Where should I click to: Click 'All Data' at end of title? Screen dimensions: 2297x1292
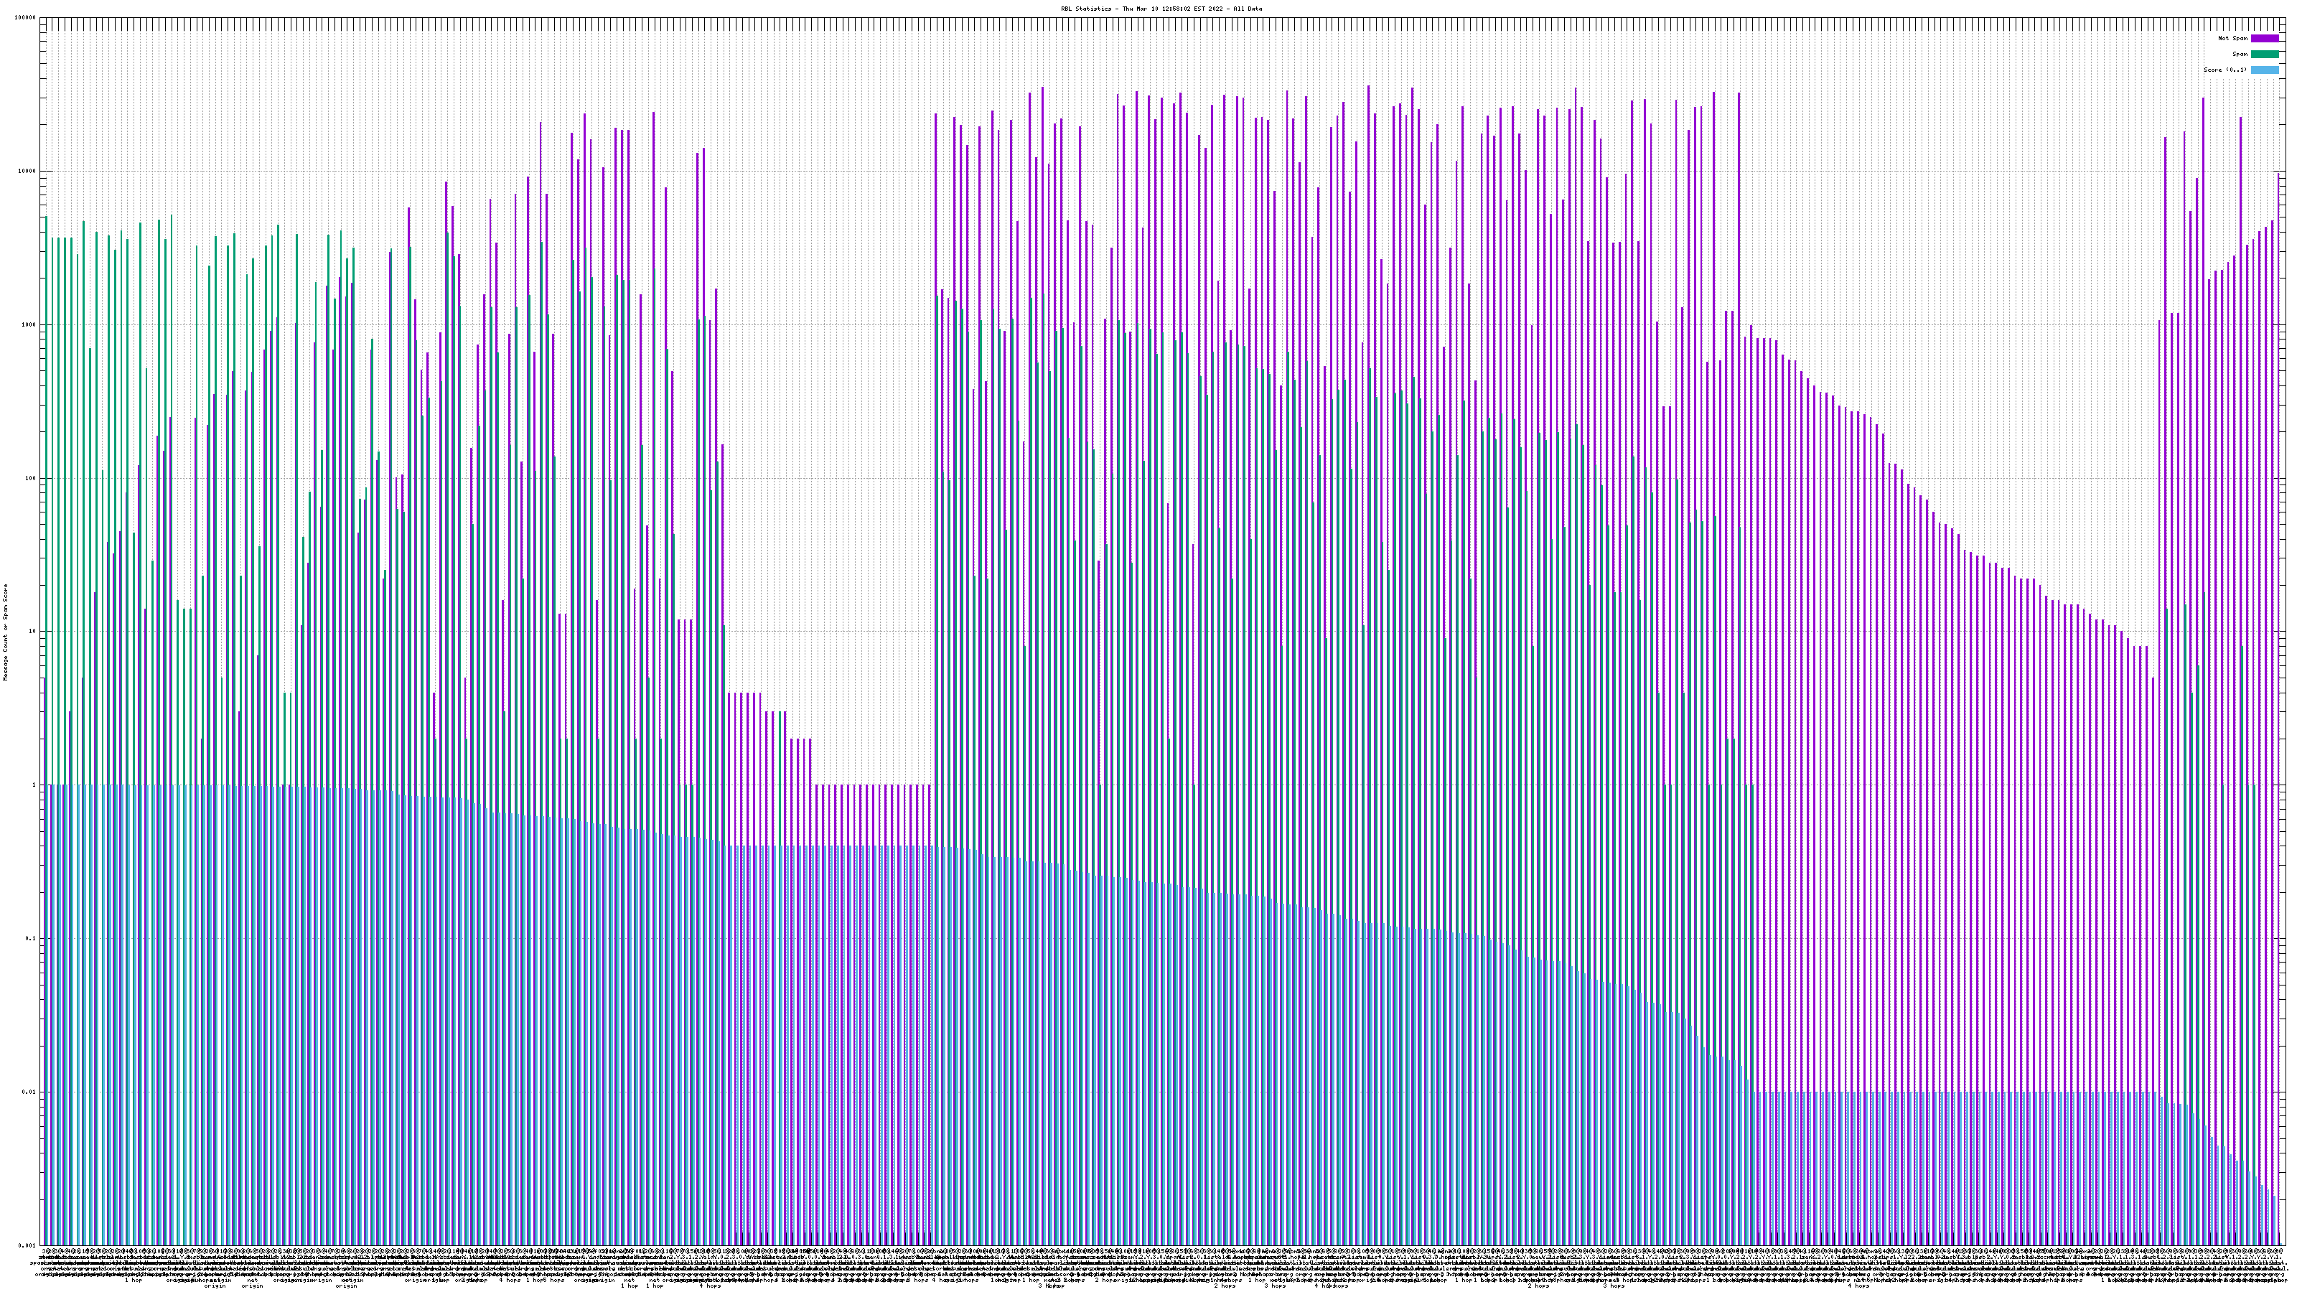coord(1248,9)
